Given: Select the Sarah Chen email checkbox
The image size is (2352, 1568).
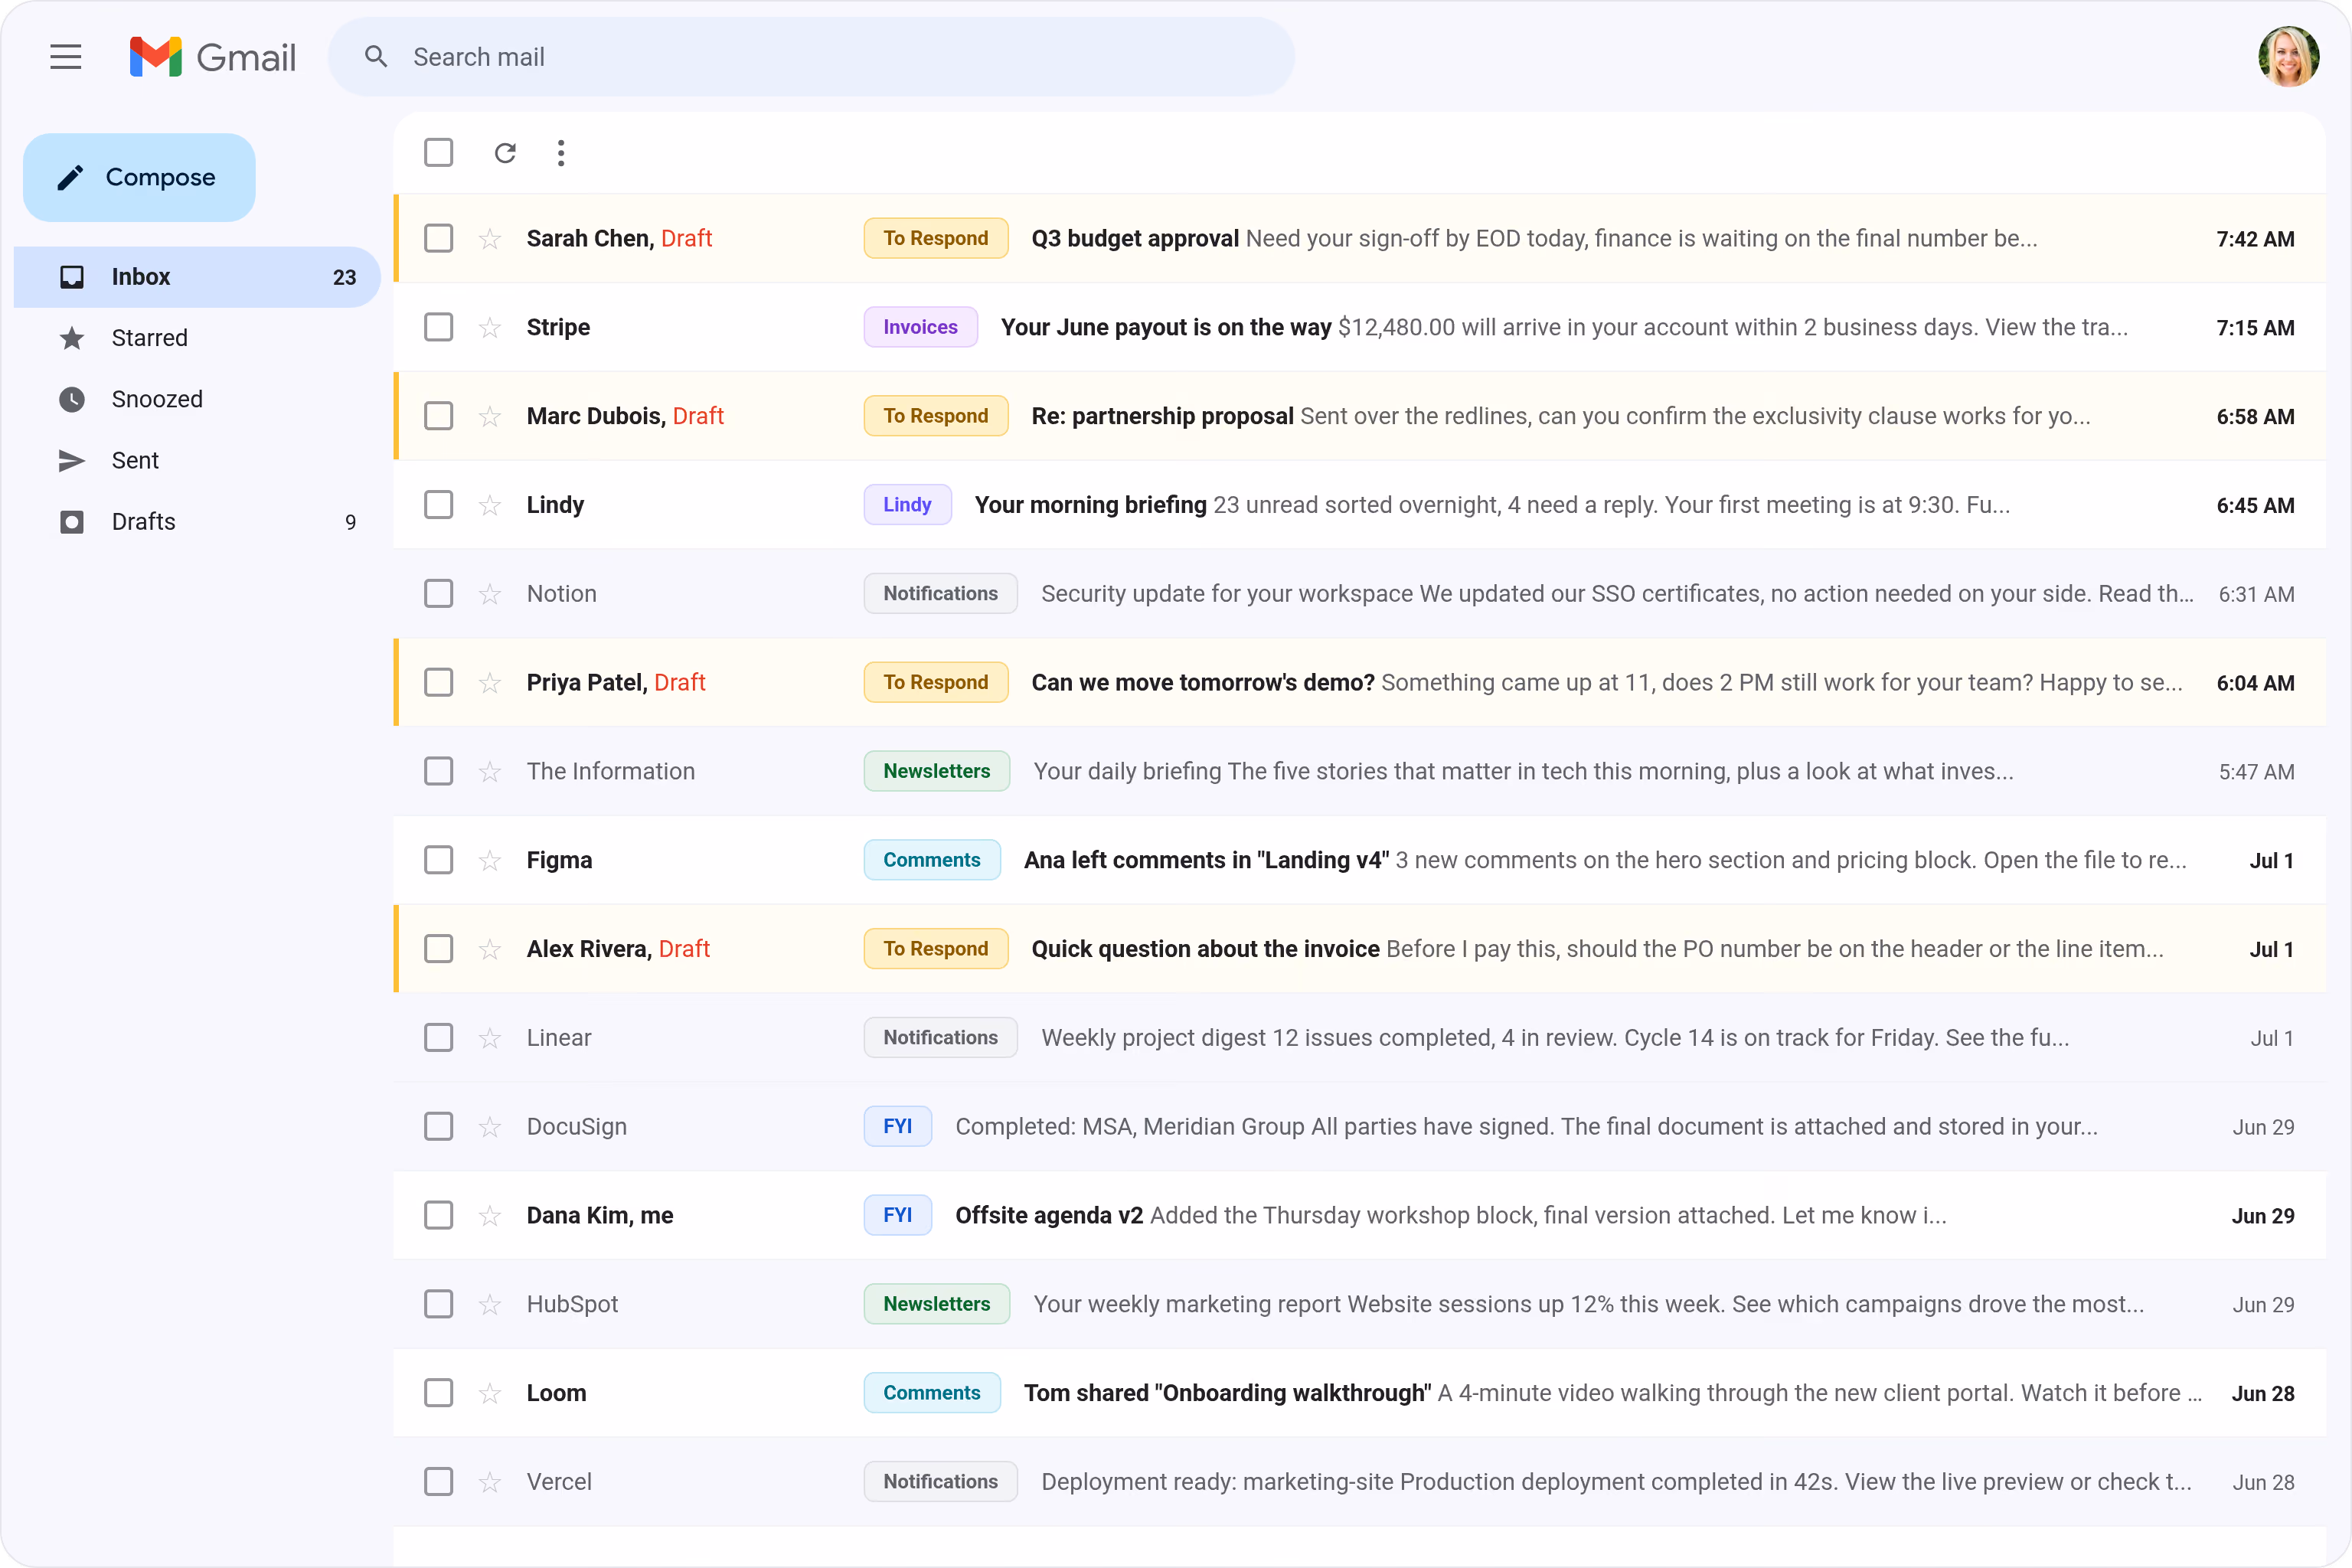Looking at the screenshot, I should (438, 239).
